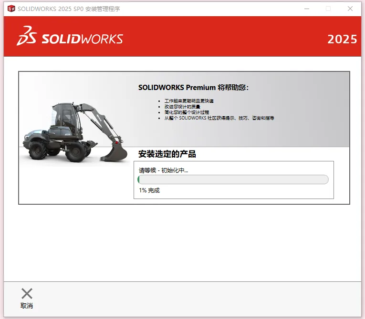This screenshot has width=365, height=319.
Task: Click the 3DS SOLIDWORKS logo in banner
Action: pyautogui.click(x=70, y=36)
